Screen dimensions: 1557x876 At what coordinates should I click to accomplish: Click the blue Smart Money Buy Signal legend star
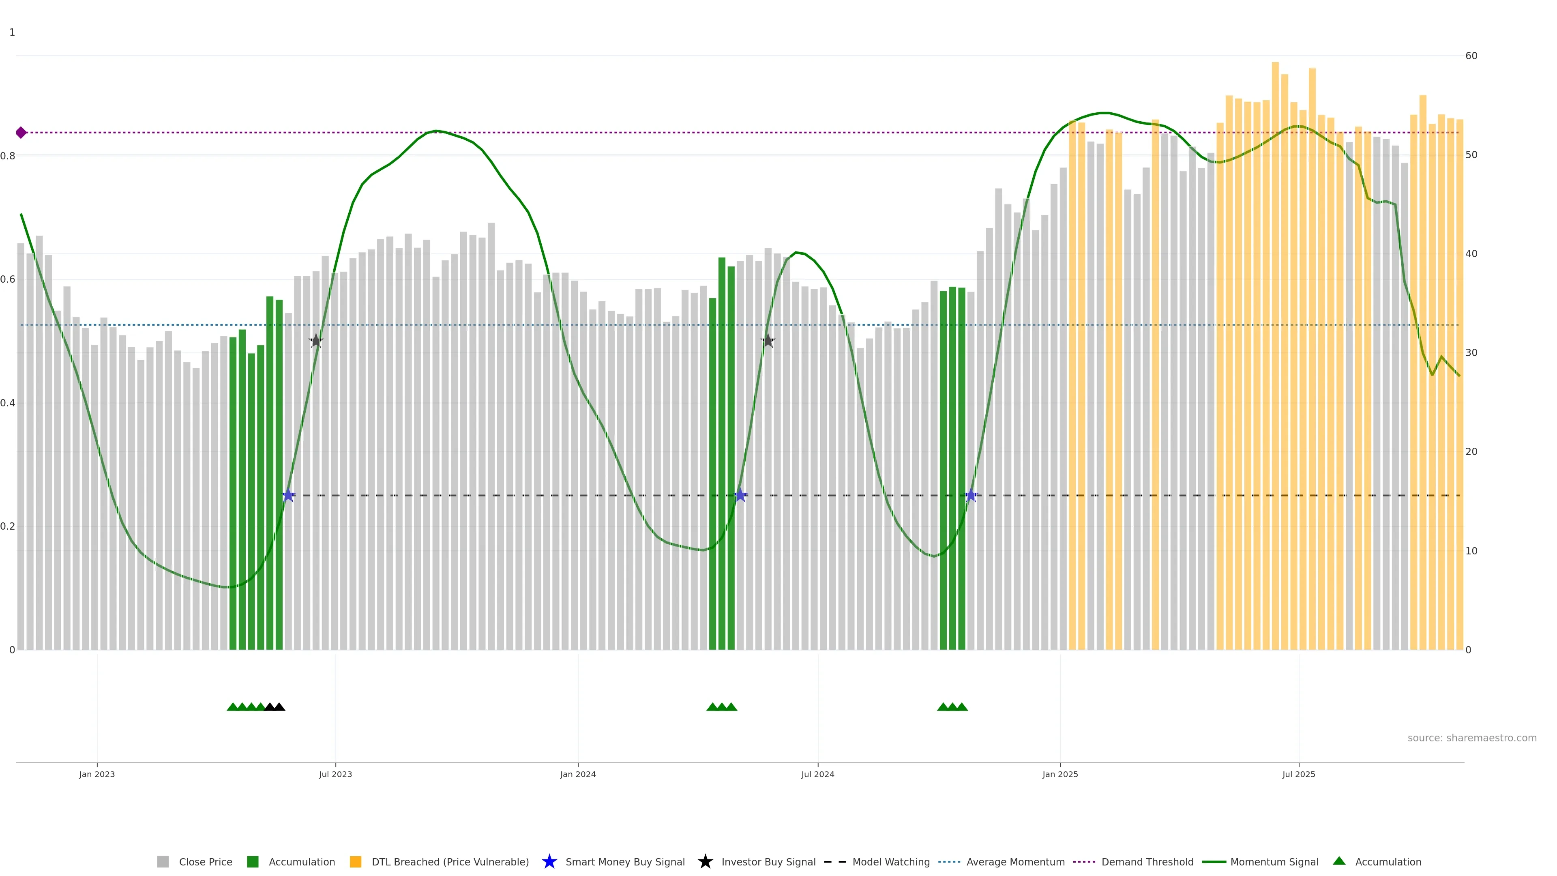[x=549, y=861]
